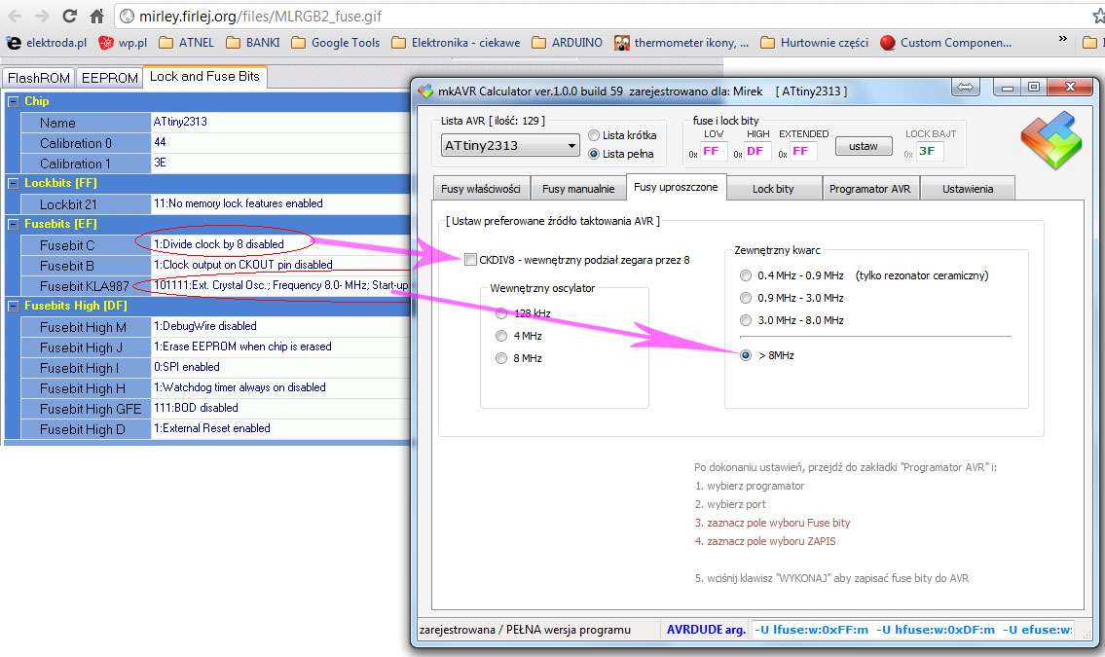Open the ATtiny2313 AVR list dropdown

(510, 146)
